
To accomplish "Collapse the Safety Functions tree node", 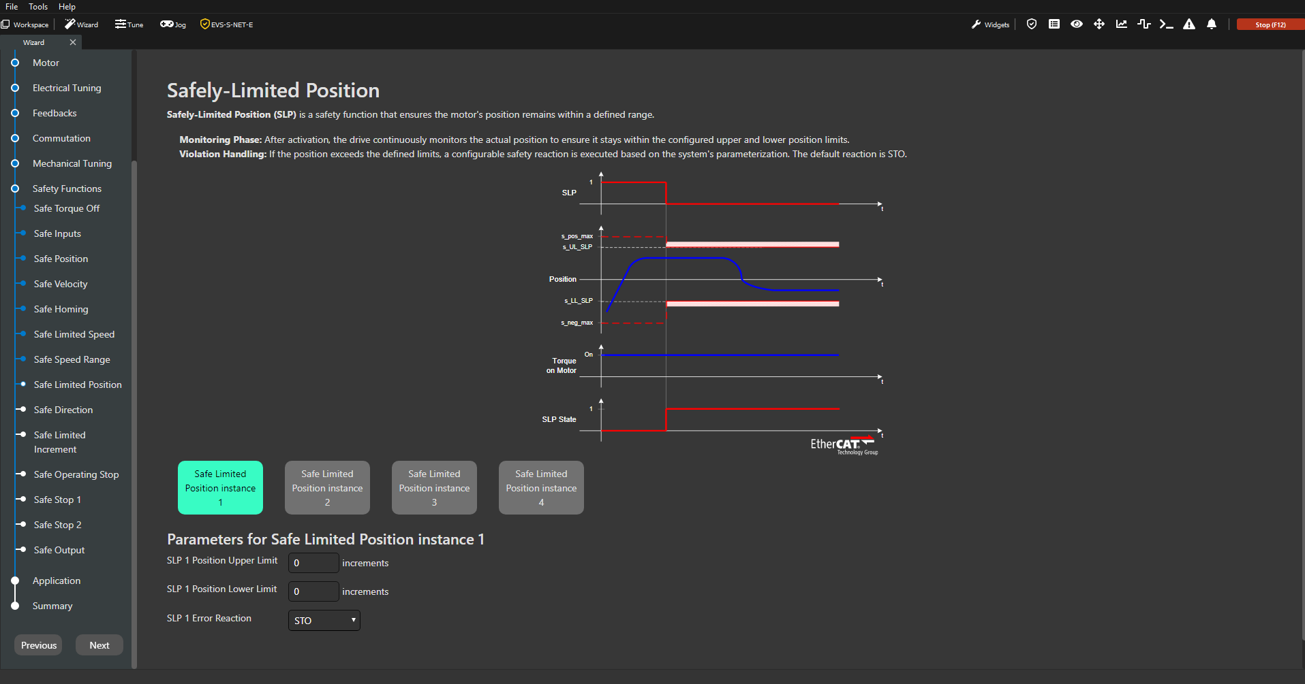I will coord(15,189).
